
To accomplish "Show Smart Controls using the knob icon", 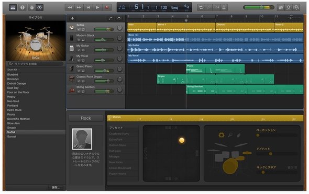I will click(x=32, y=7).
